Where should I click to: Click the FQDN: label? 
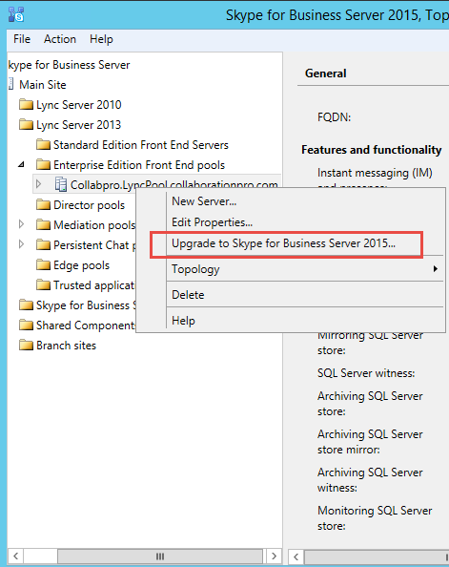pyautogui.click(x=335, y=117)
